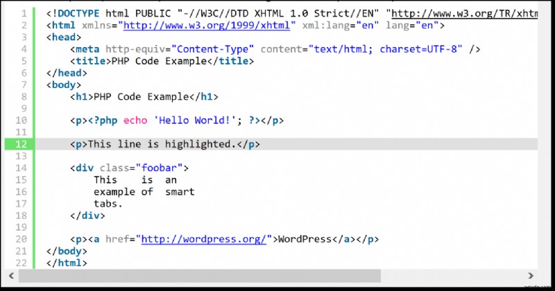This screenshot has height=291, width=555.
Task: Click line number 14 in the gutter
Action: 21,168
